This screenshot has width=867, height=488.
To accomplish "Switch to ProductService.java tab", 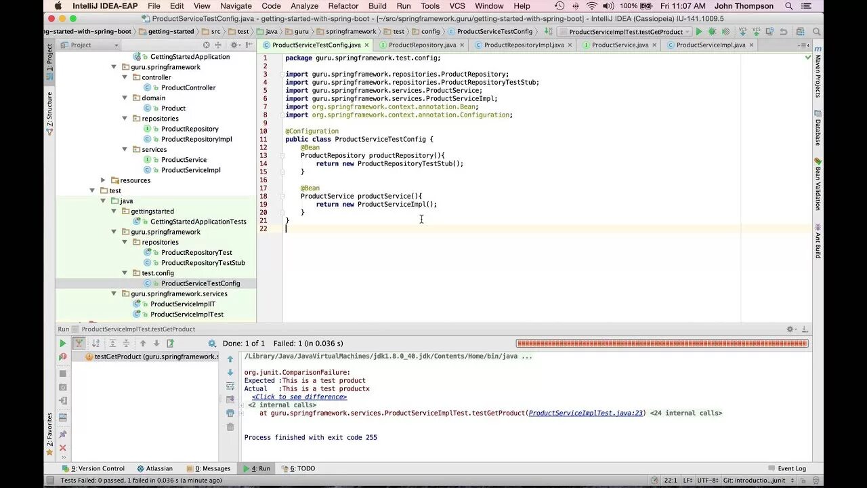I will pos(620,45).
